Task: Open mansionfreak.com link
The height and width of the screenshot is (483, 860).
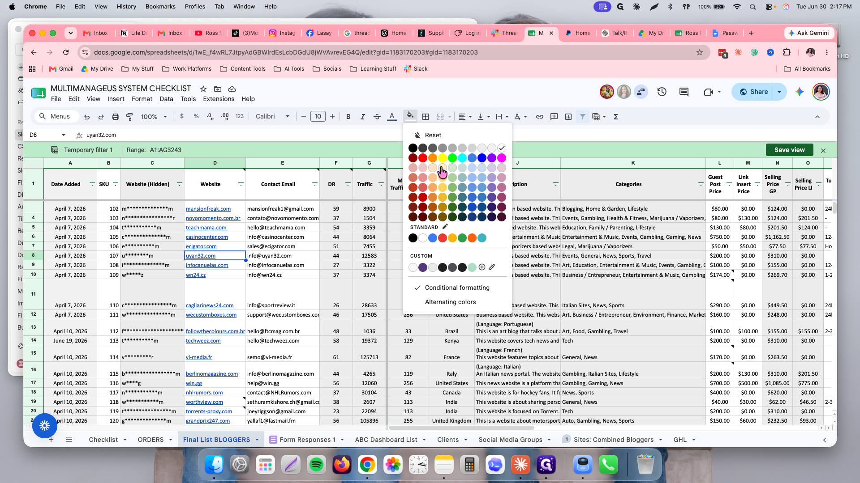Action: (x=208, y=209)
